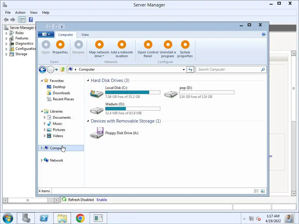299x224 pixels.
Task: Expand Features node in Server Manager
Action: (x=6, y=38)
